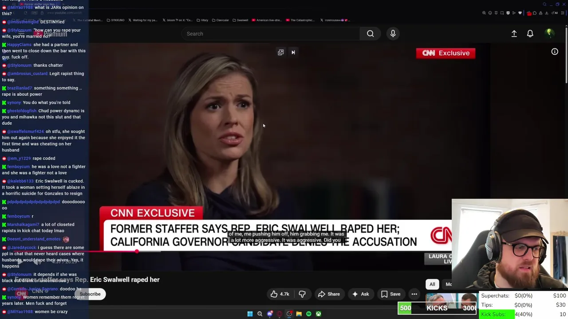Open The Catastrophic... bookmark
Image resolution: width=568 pixels, height=319 pixels.
click(x=301, y=20)
